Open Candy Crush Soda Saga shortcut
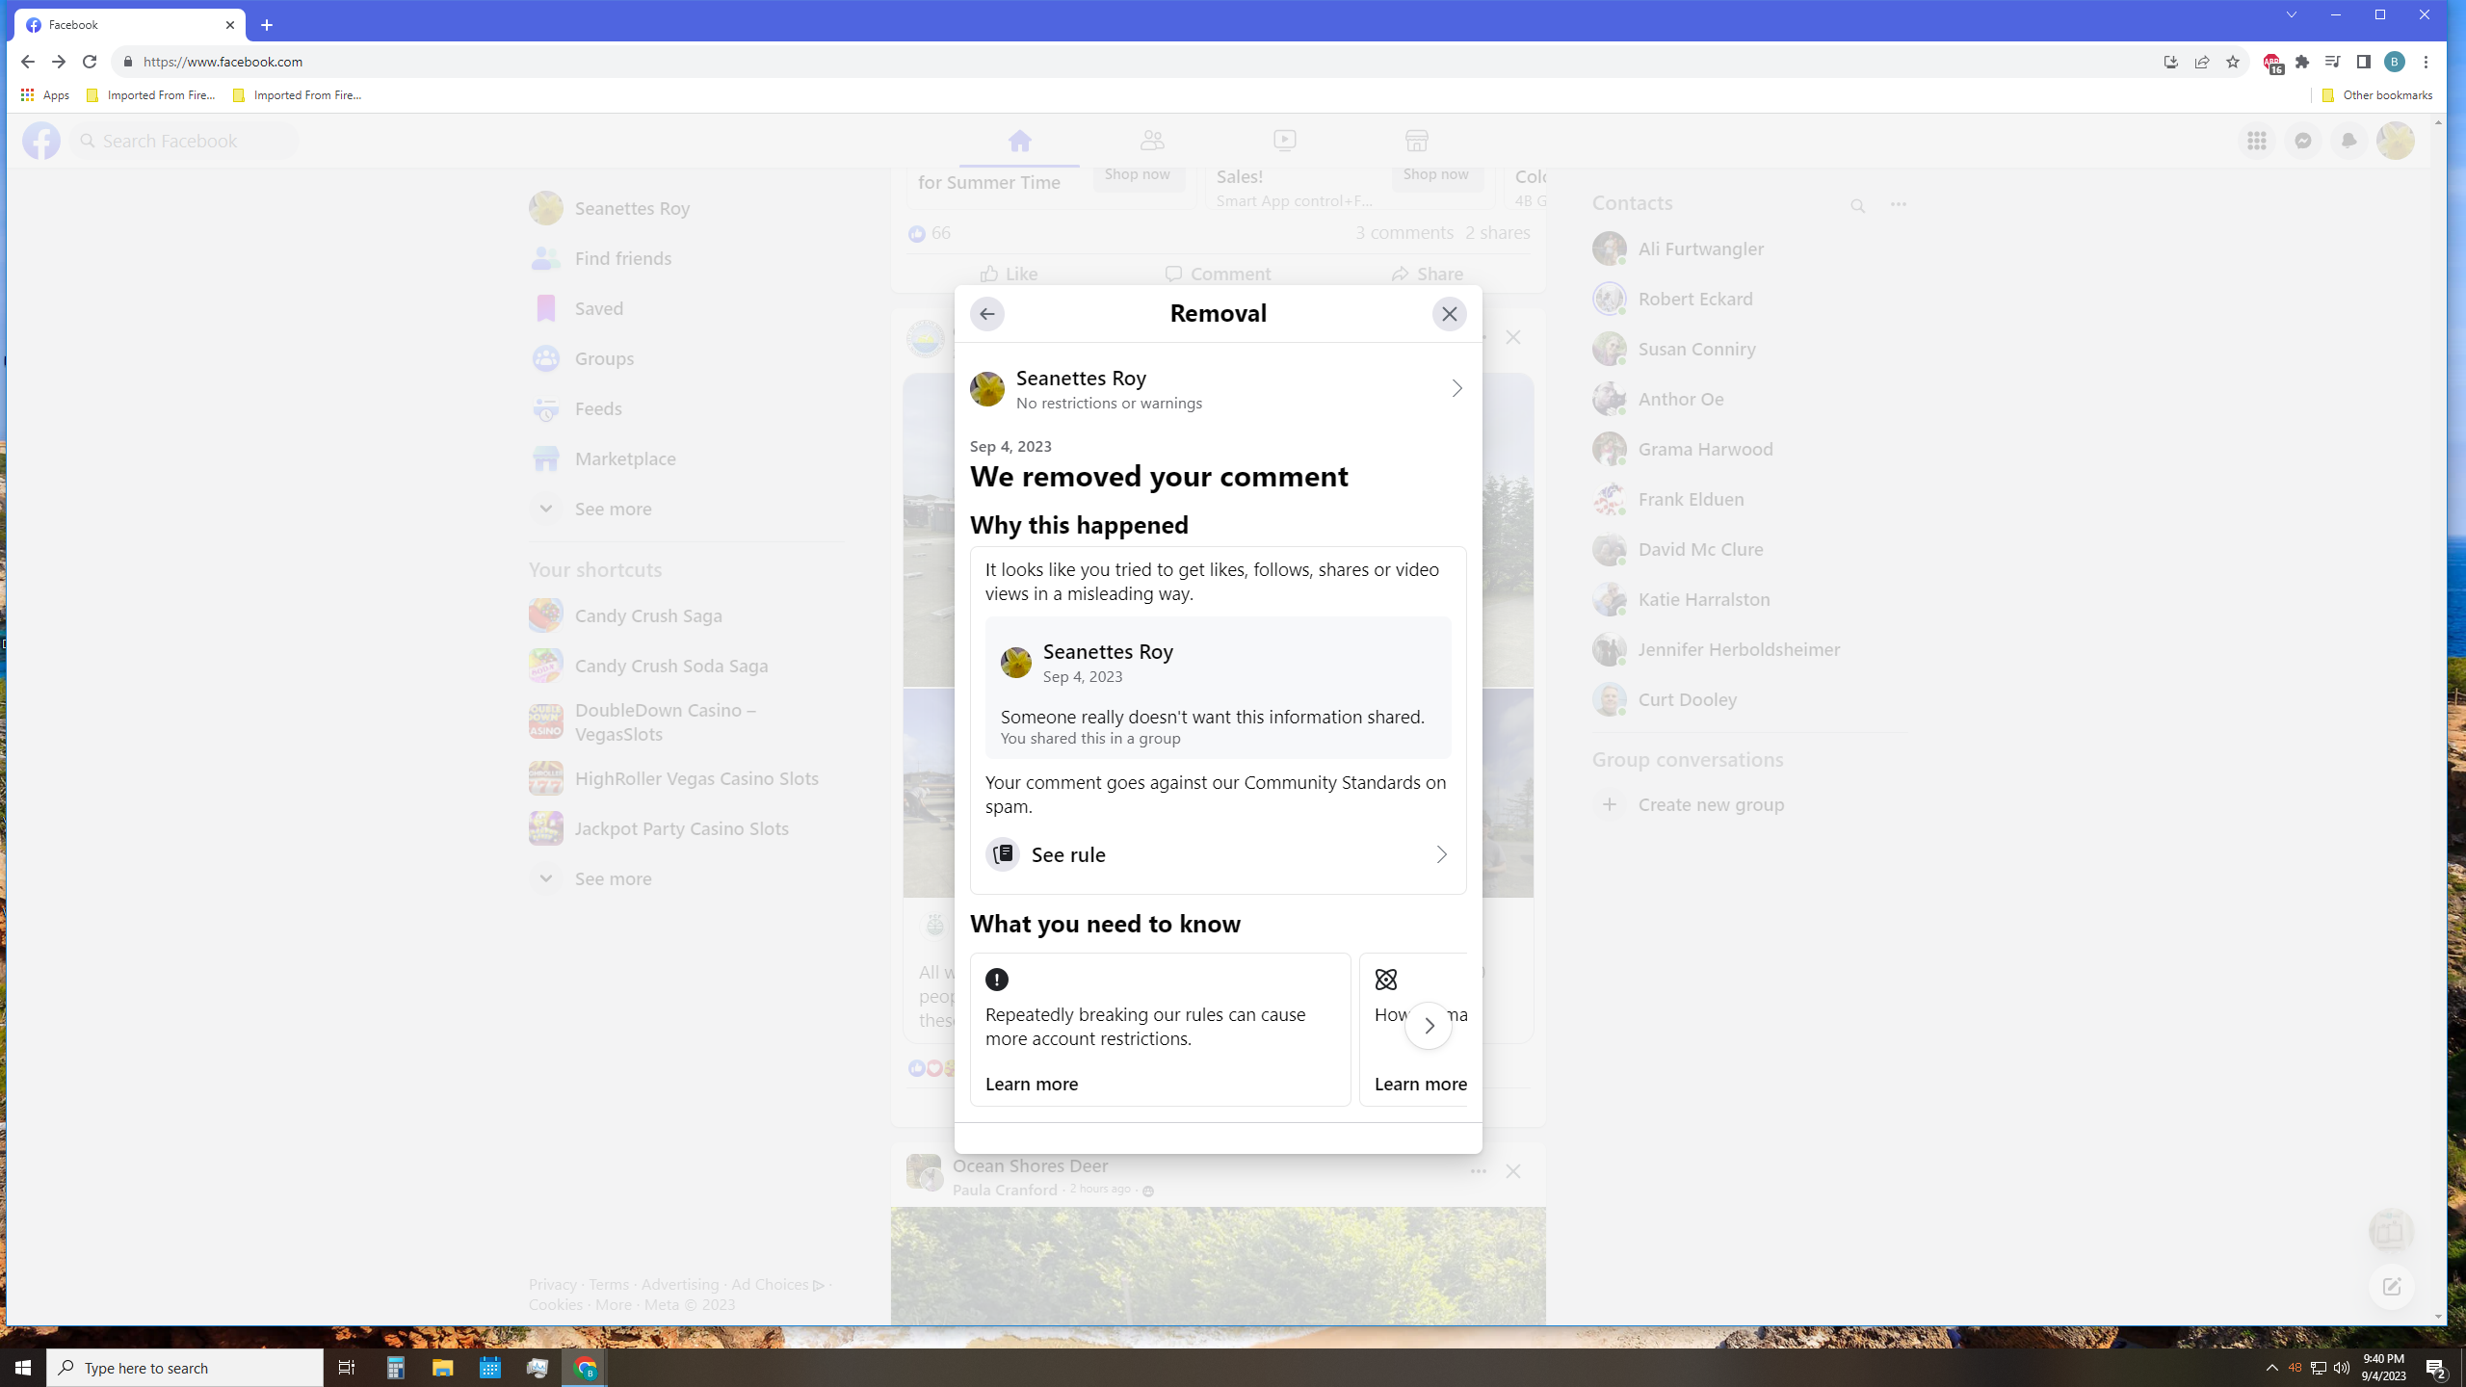Screen dimensions: 2466x1387 point(686,666)
